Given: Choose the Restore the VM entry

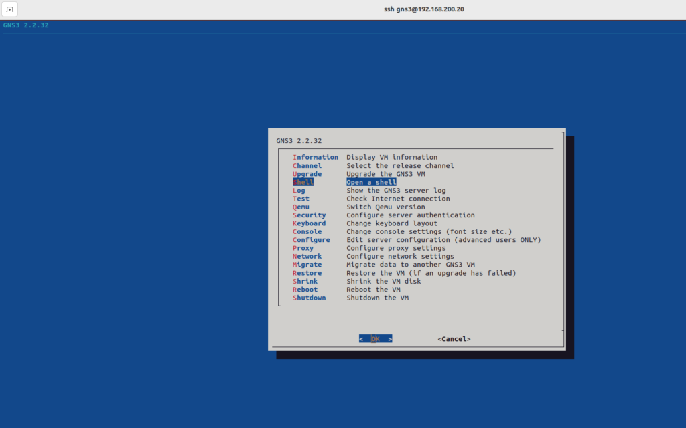Looking at the screenshot, I should pyautogui.click(x=307, y=273).
